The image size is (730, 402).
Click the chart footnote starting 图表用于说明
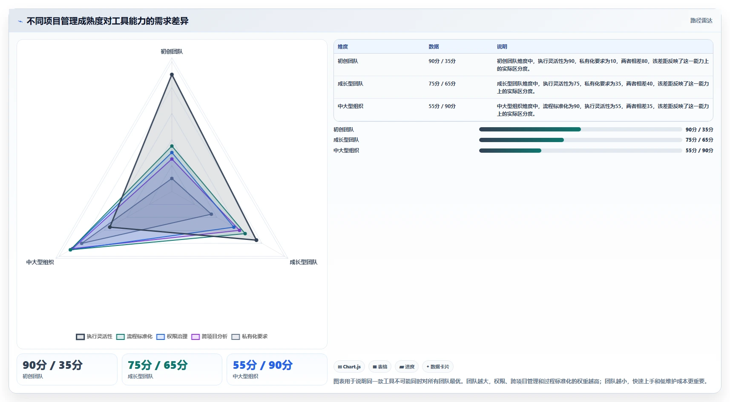point(522,381)
